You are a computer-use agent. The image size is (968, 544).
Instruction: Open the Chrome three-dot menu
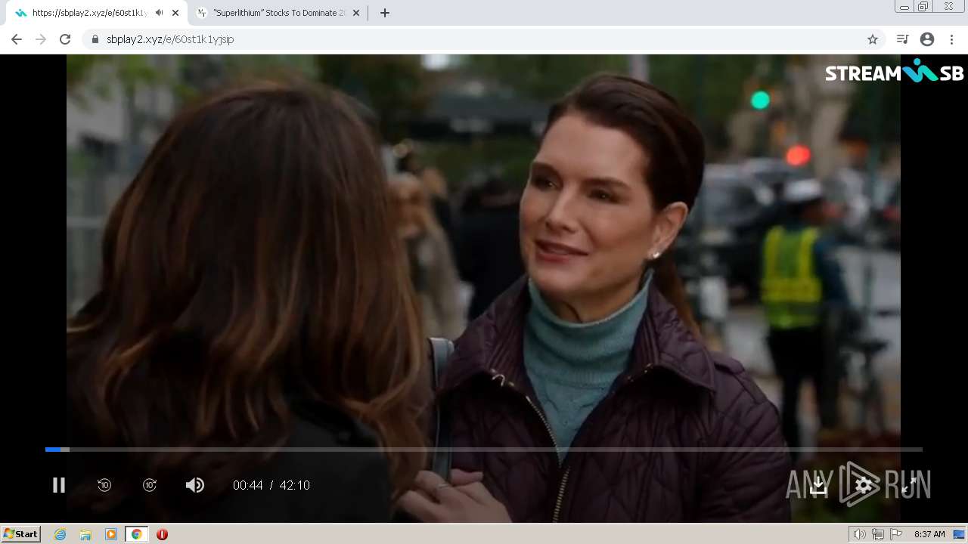[951, 39]
